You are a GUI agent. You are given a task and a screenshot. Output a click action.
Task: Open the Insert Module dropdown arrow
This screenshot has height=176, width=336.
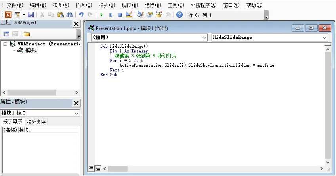24,15
